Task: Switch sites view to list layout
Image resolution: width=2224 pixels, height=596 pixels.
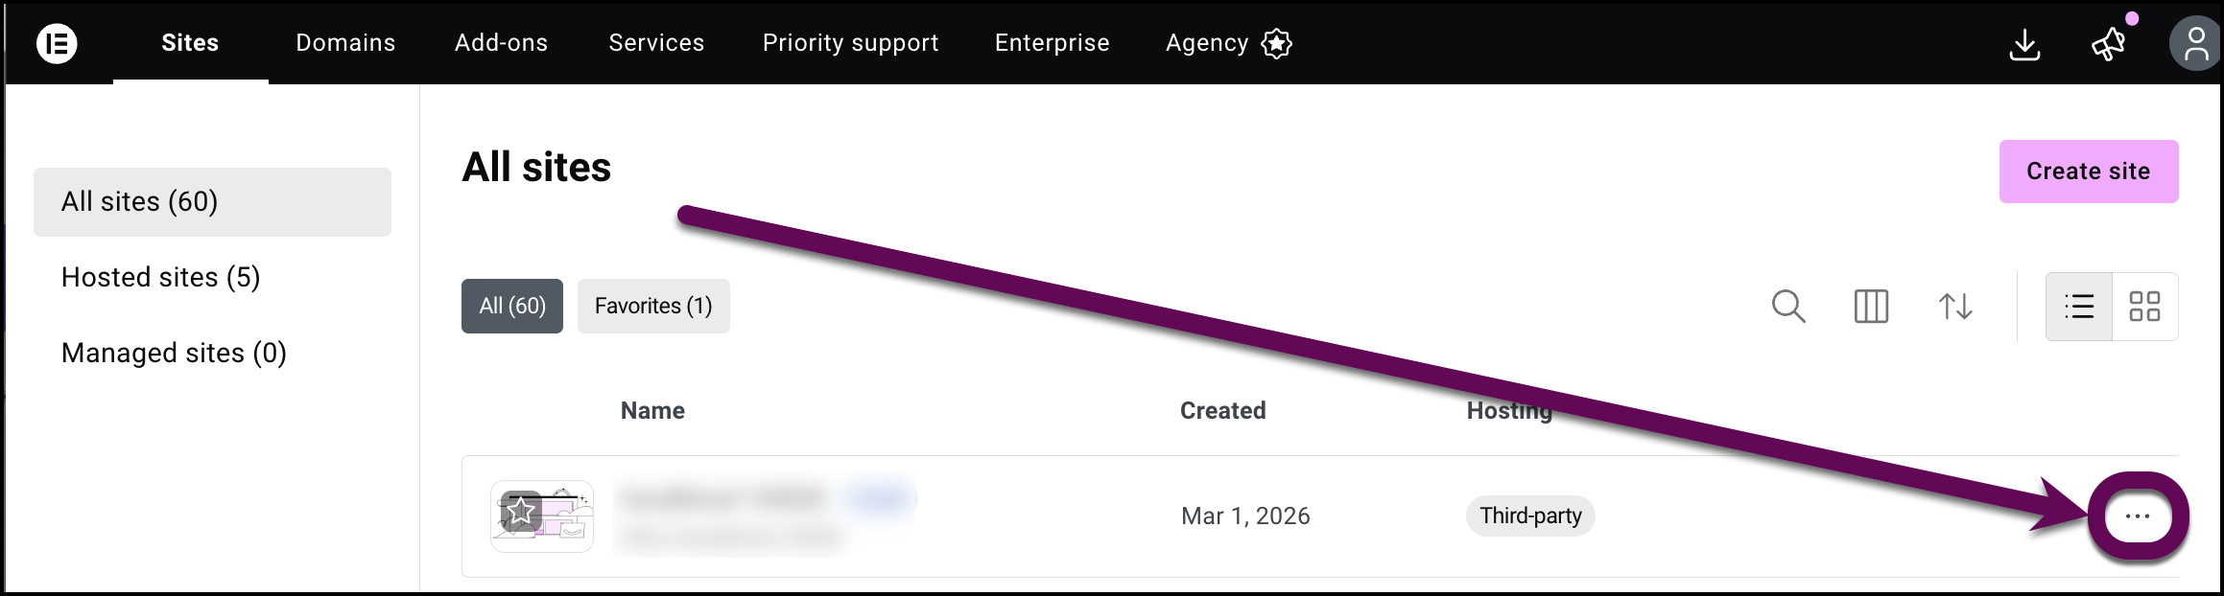Action: [x=2078, y=306]
